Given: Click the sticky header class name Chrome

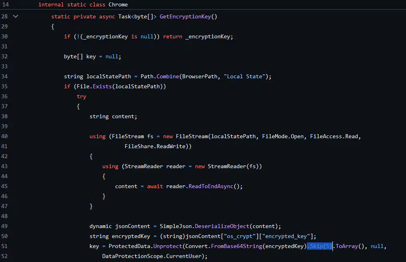Looking at the screenshot, I should (118, 5).
